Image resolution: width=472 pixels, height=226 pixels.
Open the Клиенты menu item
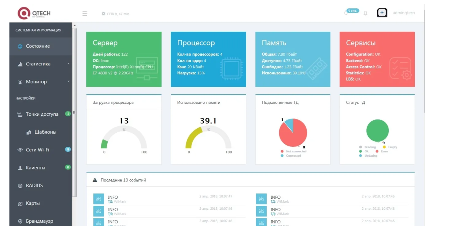pos(41,168)
